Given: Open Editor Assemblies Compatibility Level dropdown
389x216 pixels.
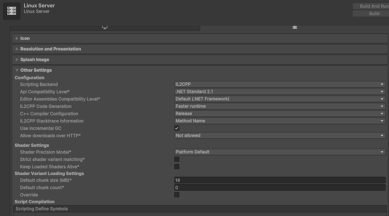Looking at the screenshot, I should (280, 99).
